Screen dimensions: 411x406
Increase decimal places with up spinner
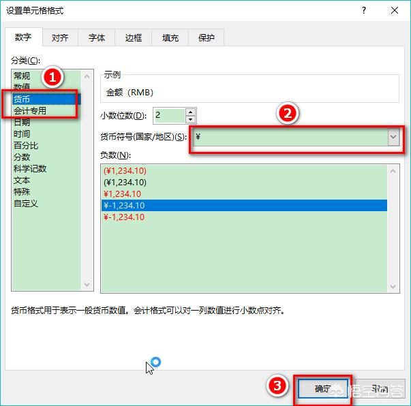click(x=191, y=112)
